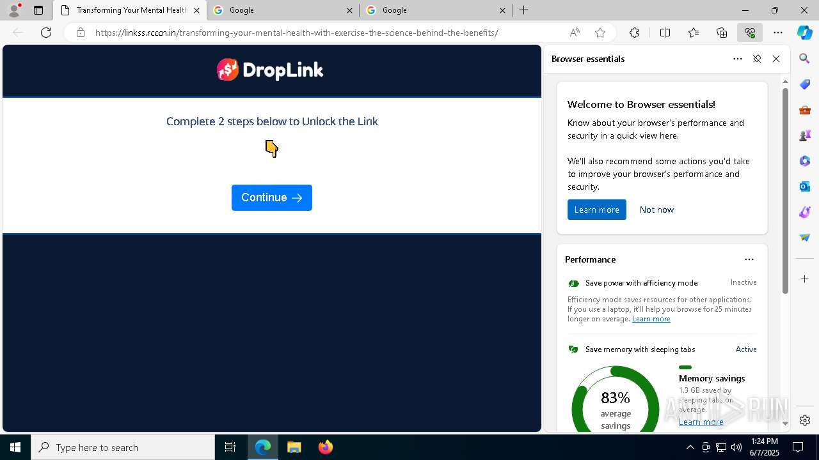Image resolution: width=819 pixels, height=460 pixels.
Task: Click the sidebar Search icon
Action: [805, 59]
